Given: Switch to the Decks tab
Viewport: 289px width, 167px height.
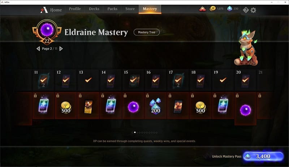Looking at the screenshot, I should click(x=94, y=9).
